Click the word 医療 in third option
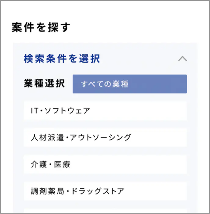Screen dimensions: 210x214 (62, 164)
